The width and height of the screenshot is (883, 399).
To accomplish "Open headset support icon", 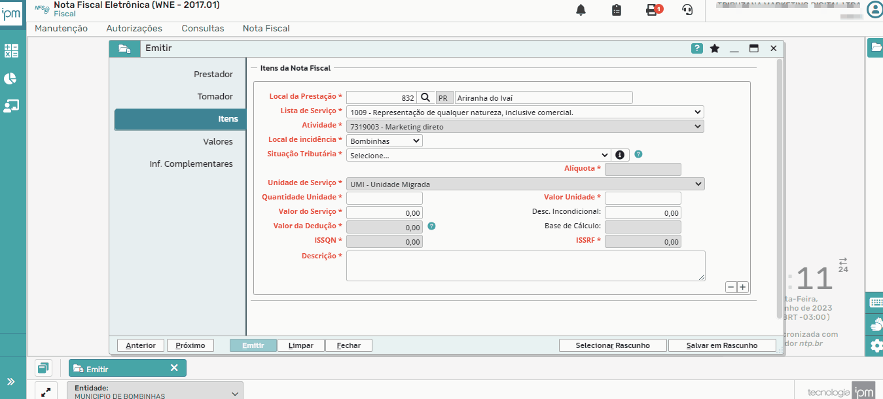I will tap(687, 10).
